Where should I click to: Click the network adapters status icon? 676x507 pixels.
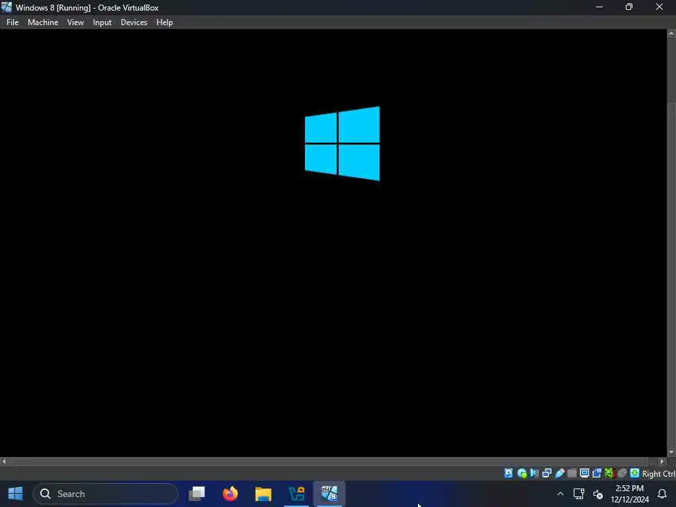point(547,473)
